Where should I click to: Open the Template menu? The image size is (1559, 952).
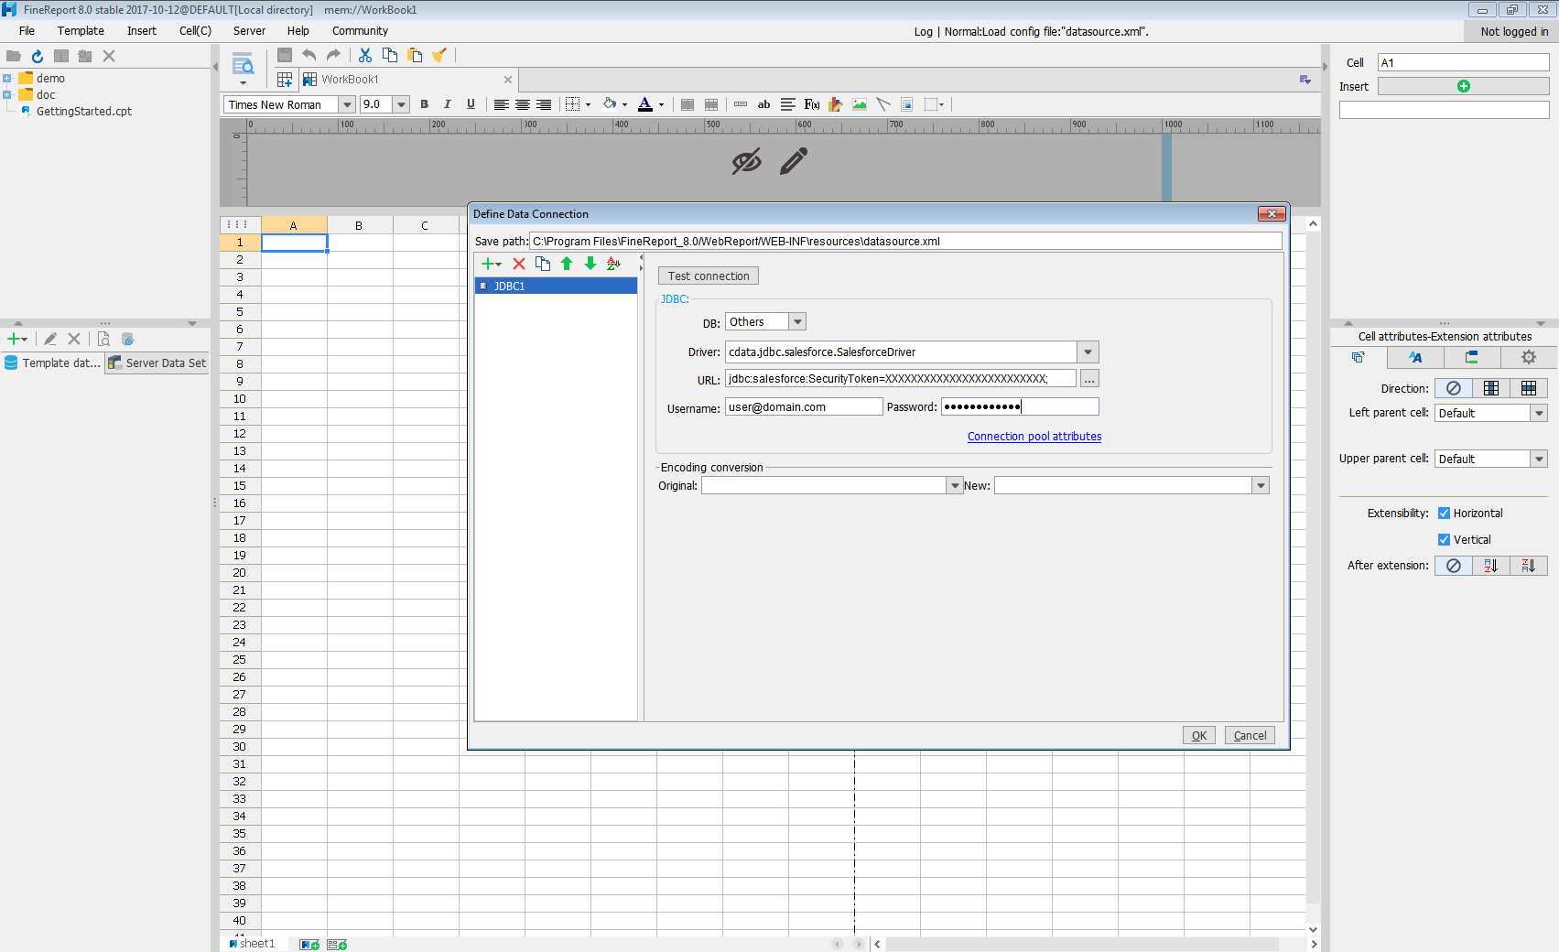[x=81, y=31]
